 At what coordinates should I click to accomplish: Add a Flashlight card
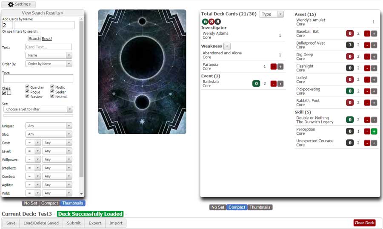tap(374, 68)
